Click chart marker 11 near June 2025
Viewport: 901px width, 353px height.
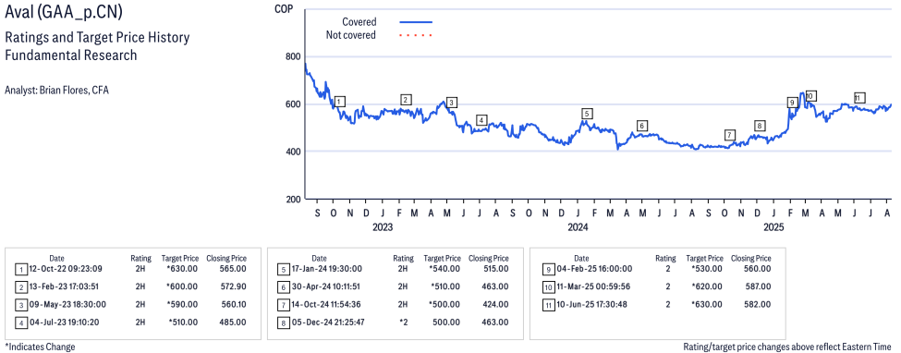858,97
